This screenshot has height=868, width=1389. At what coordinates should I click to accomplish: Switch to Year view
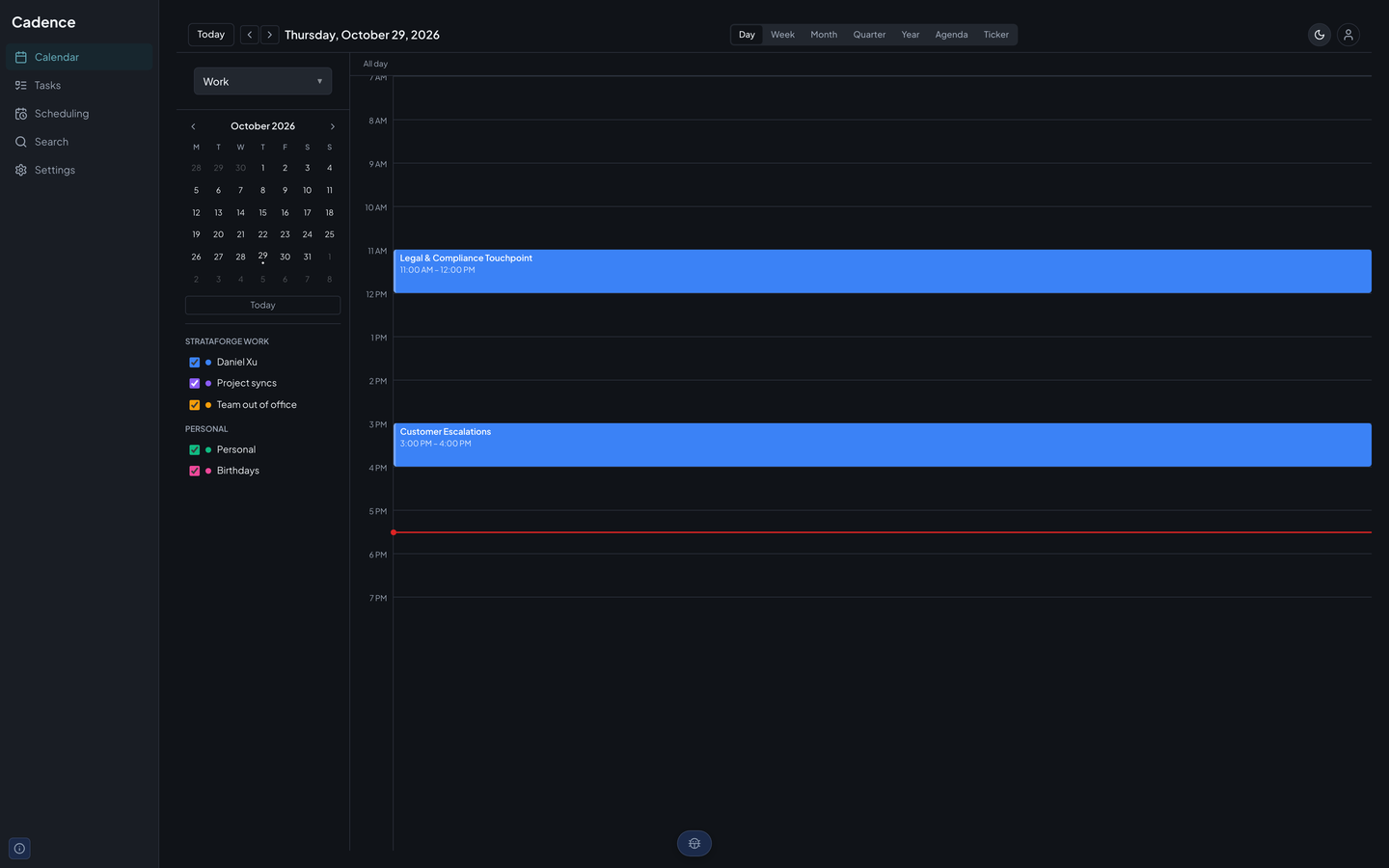[x=911, y=35]
